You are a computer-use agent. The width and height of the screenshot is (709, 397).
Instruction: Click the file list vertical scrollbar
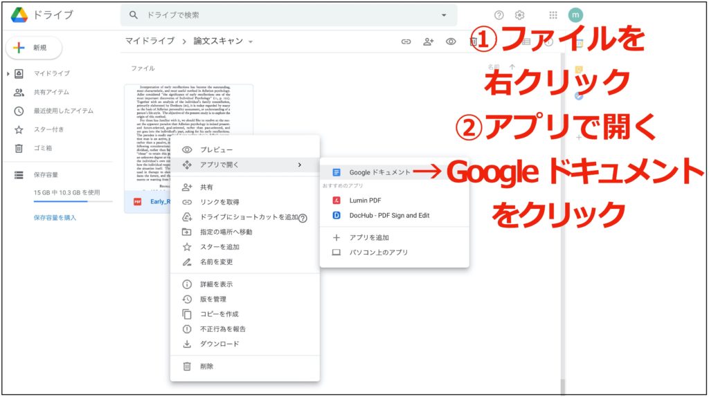click(x=563, y=223)
